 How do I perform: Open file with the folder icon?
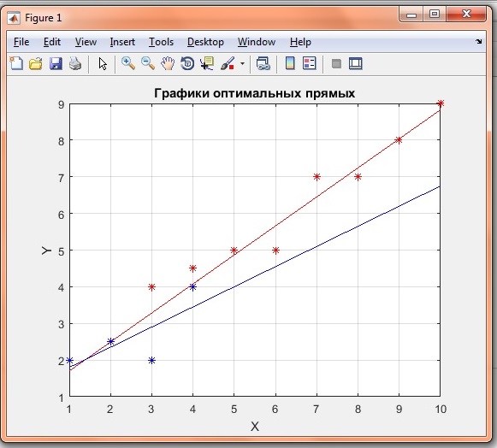[36, 63]
